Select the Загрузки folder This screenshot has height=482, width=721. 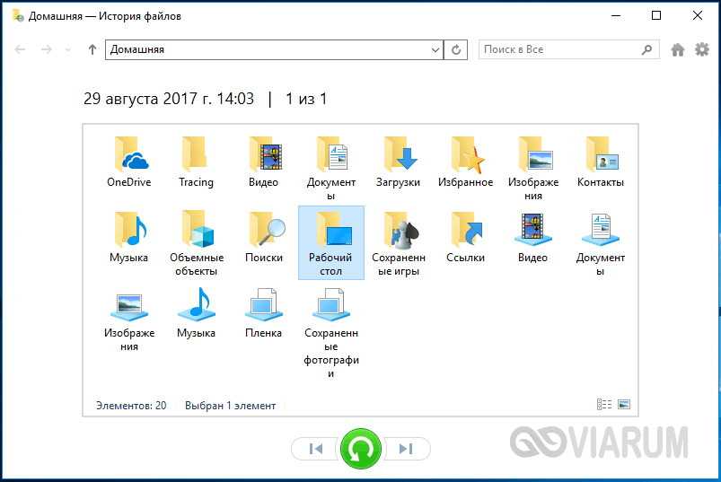click(x=398, y=162)
